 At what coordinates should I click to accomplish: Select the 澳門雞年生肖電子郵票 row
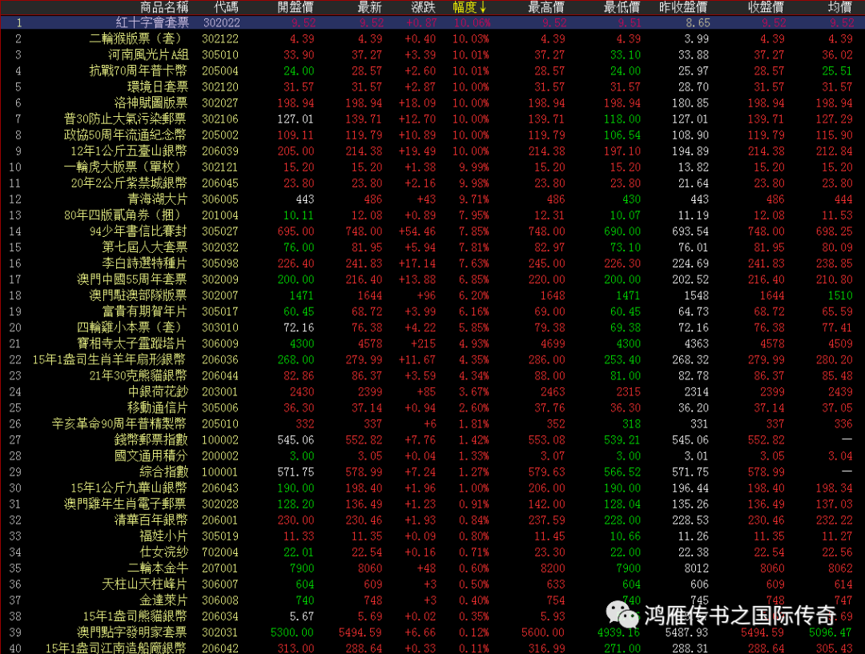click(432, 504)
